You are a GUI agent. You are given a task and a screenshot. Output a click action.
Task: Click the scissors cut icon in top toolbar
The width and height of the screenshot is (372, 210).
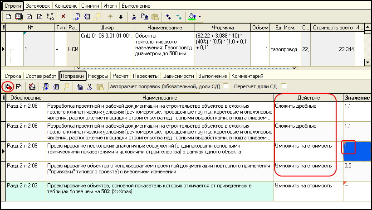click(x=134, y=16)
